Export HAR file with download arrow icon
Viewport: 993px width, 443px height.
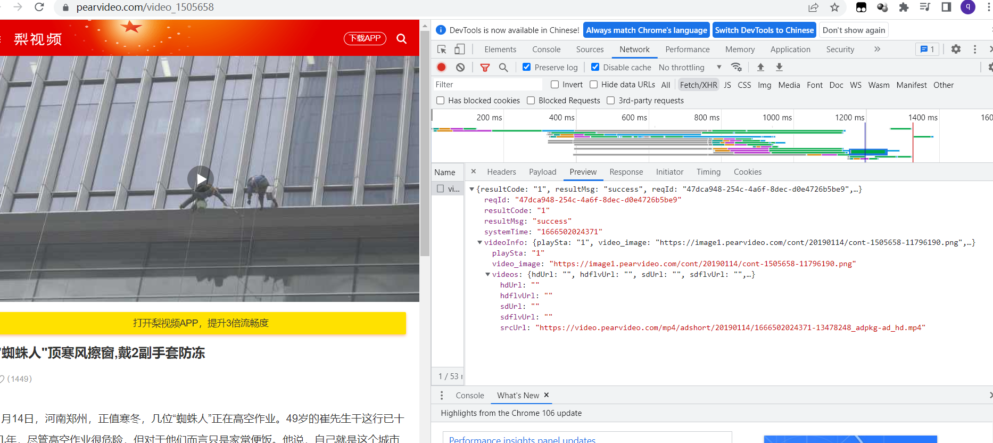point(779,67)
